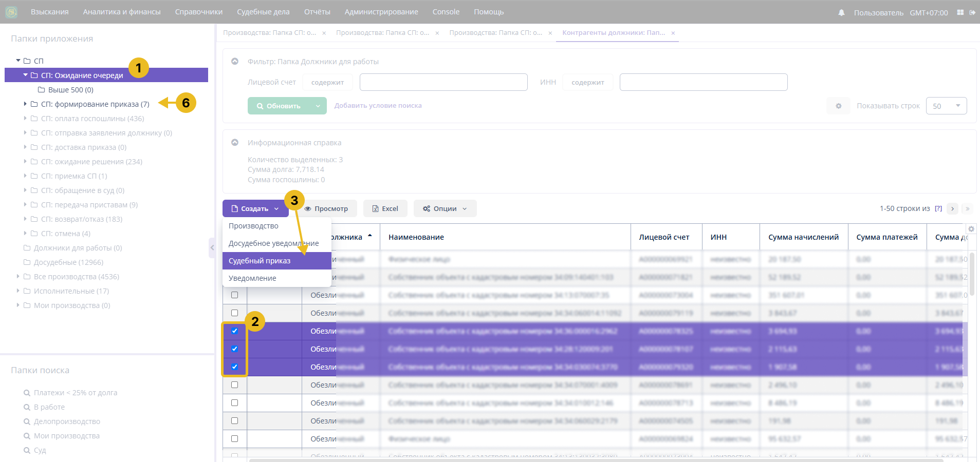
Task: Collapse the Фильтр section
Action: tap(235, 61)
